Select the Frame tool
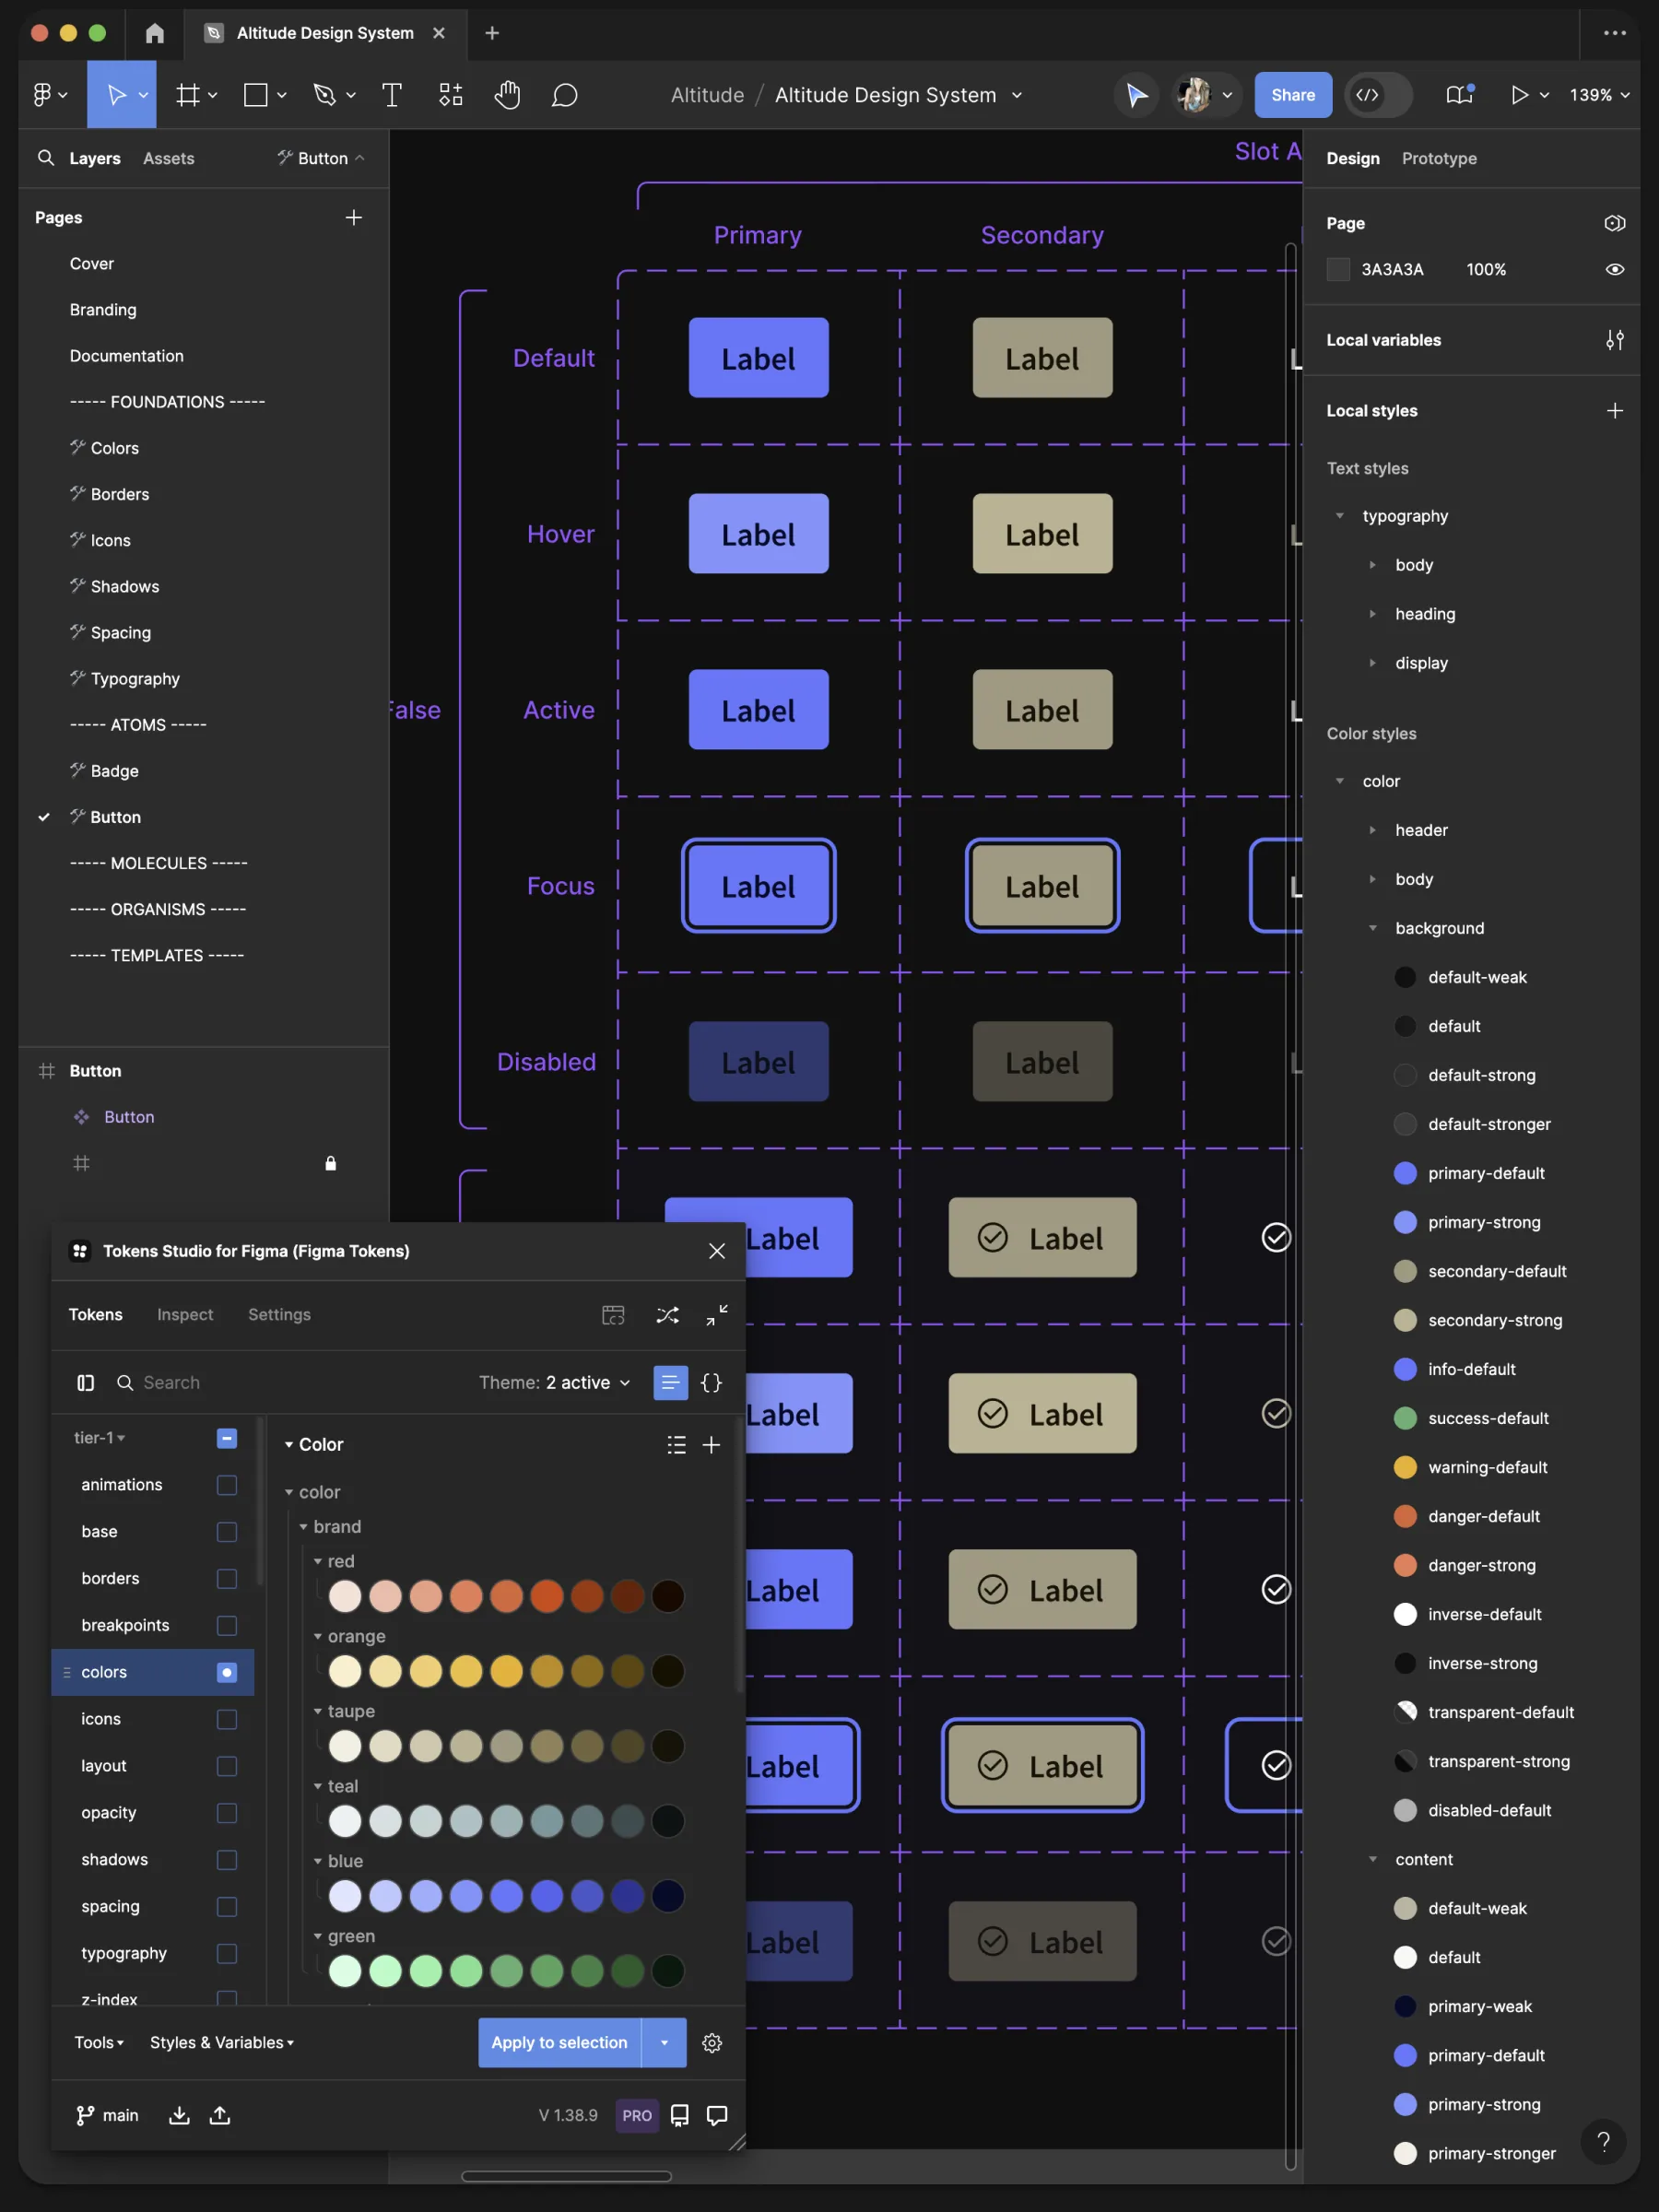Image resolution: width=1659 pixels, height=2212 pixels. coord(187,95)
